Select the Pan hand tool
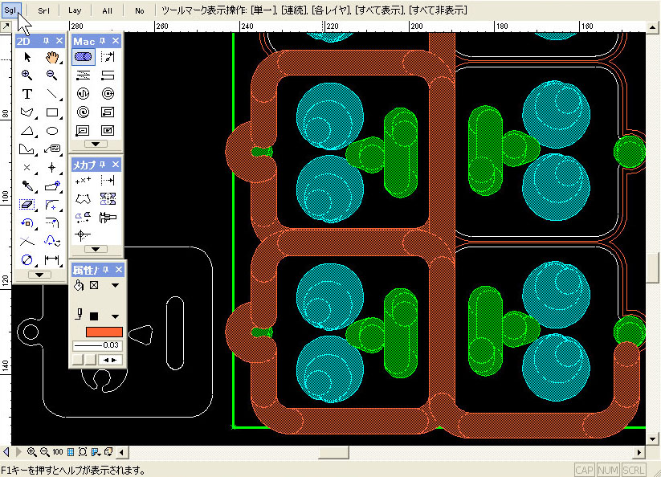This screenshot has width=661, height=477. [x=53, y=57]
